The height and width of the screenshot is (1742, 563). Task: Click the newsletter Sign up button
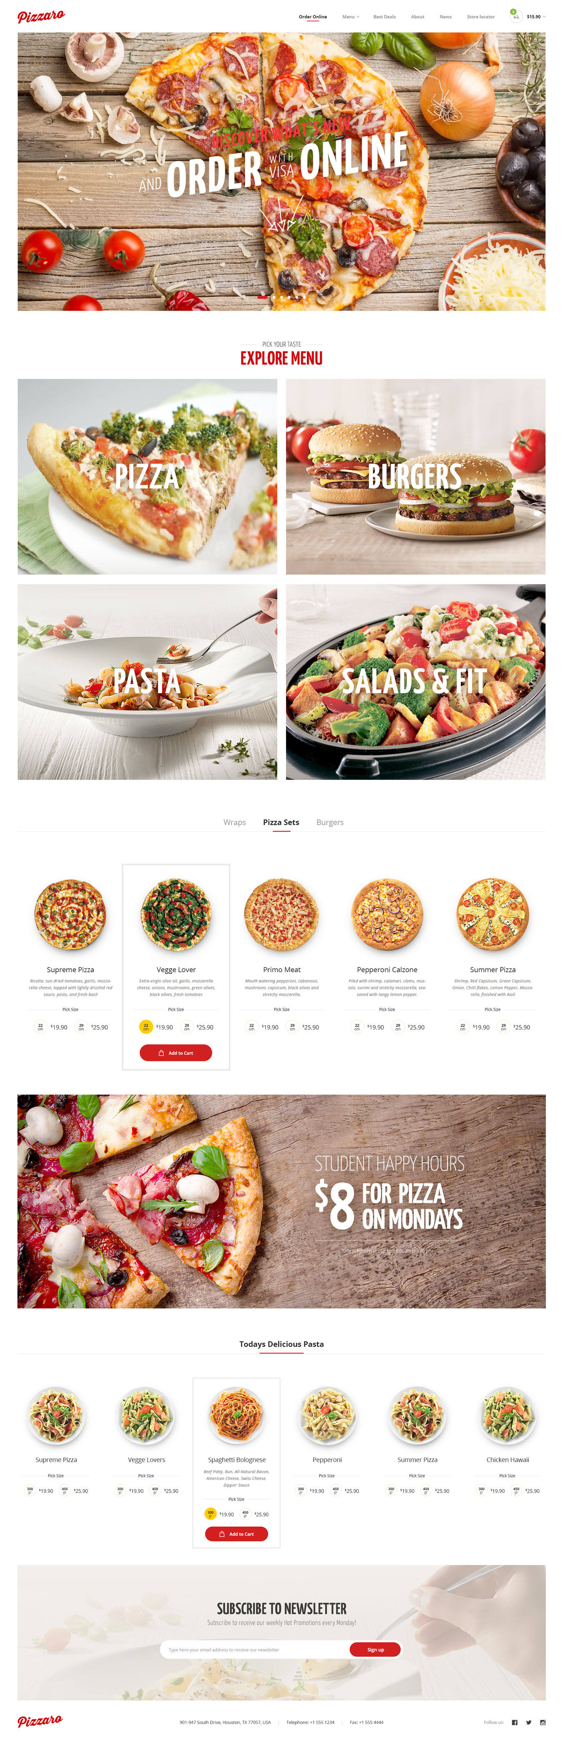[x=375, y=1649]
